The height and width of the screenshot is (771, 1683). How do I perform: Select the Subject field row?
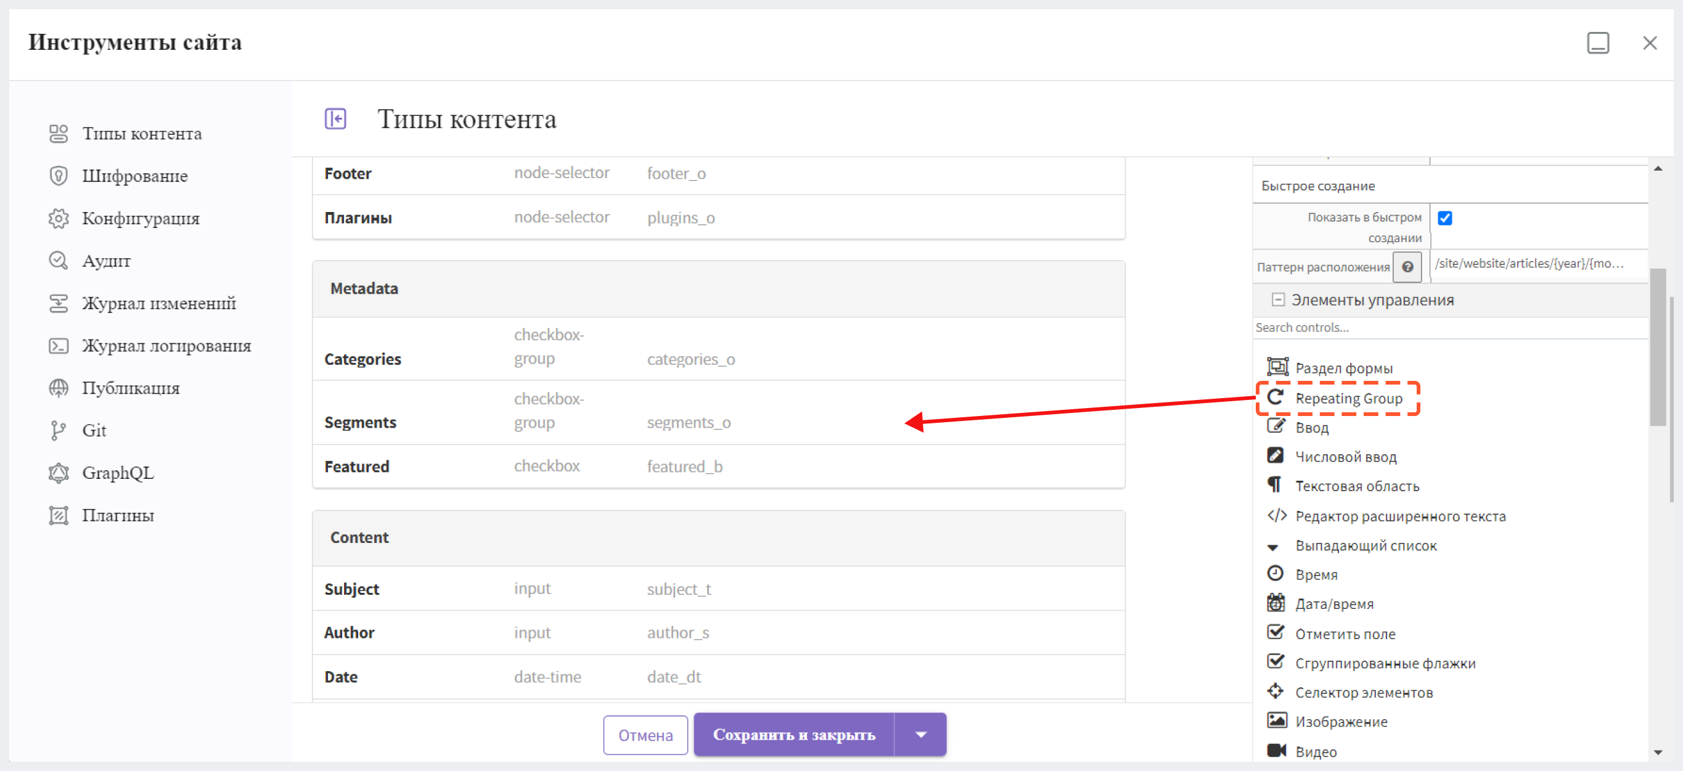719,589
